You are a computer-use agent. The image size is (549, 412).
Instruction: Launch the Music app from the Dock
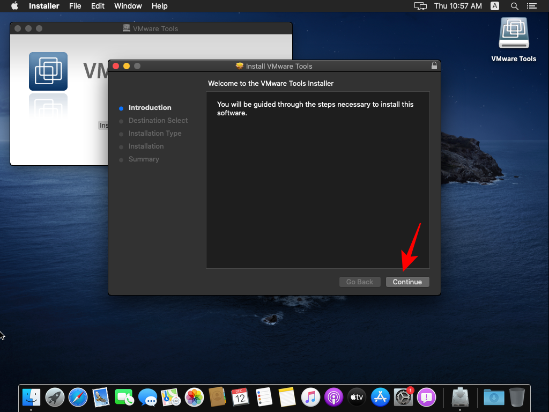[310, 398]
